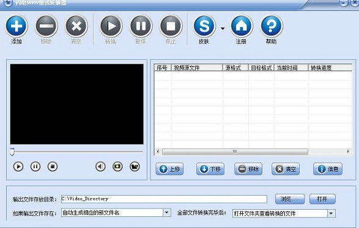Click the 清空 X icon in top toolbar
This screenshot has height=228, width=359.
click(x=76, y=26)
